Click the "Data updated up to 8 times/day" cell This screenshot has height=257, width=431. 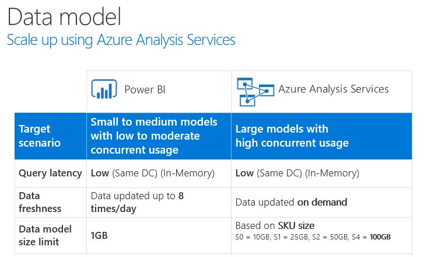[x=138, y=202]
